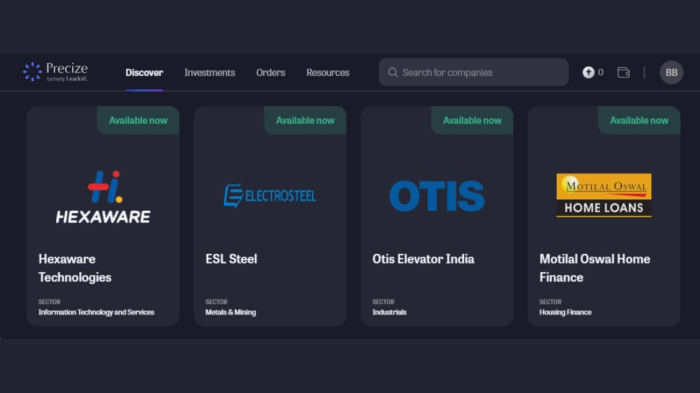
Task: Click Available now badge on ESL Steel card
Action: point(305,120)
